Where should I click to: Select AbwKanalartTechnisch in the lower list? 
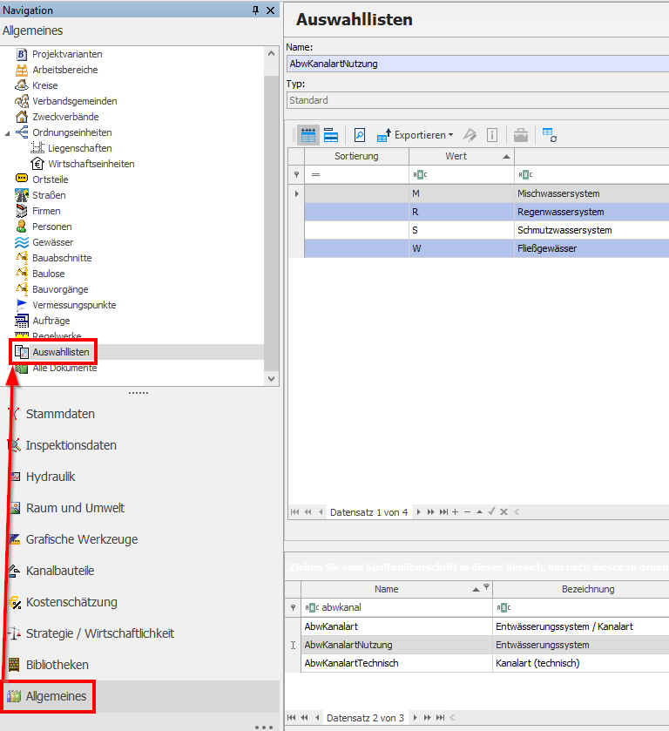[354, 663]
